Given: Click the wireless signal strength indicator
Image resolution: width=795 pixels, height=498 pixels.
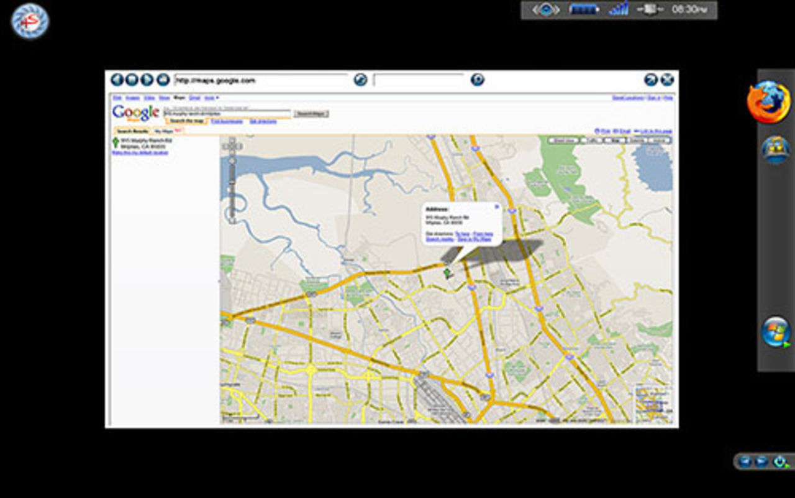Looking at the screenshot, I should pos(618,9).
